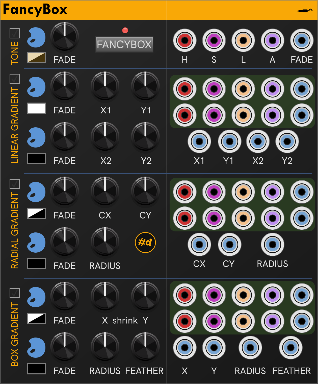
Task: Toggle the RADIAL GRADIENT checkbox
Action: 15,184
